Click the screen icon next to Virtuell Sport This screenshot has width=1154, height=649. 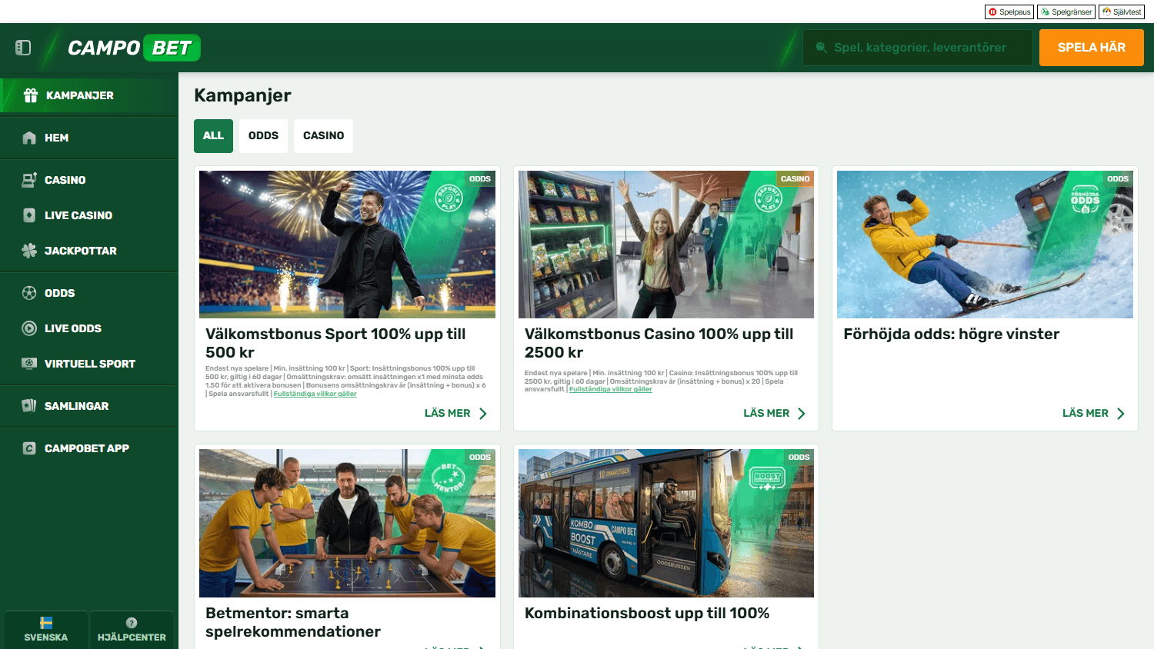coord(29,364)
